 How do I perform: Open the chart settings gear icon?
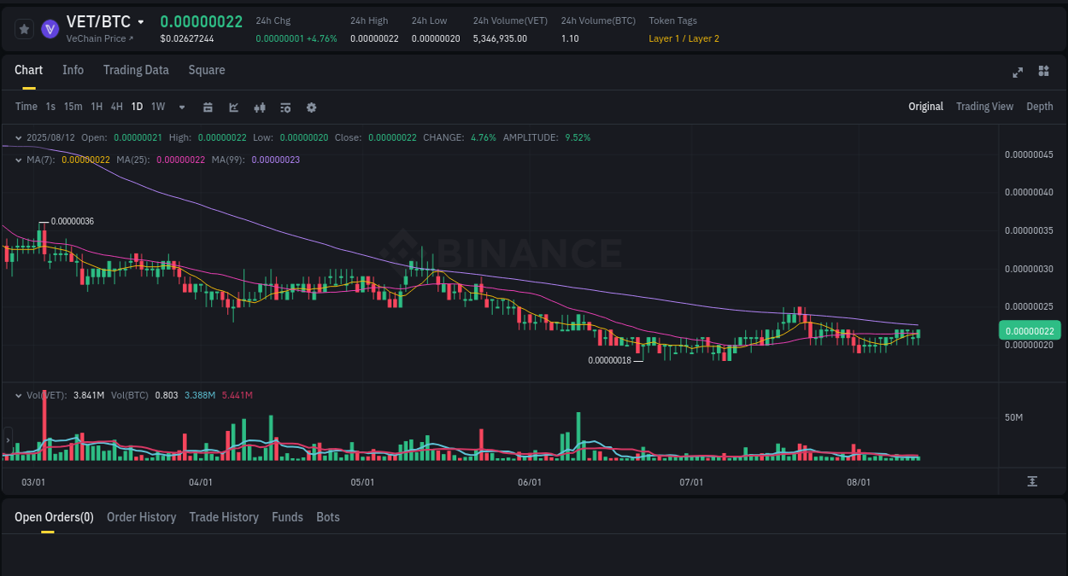311,107
